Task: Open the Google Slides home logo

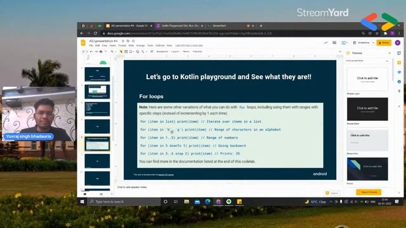Action: [x=83, y=43]
